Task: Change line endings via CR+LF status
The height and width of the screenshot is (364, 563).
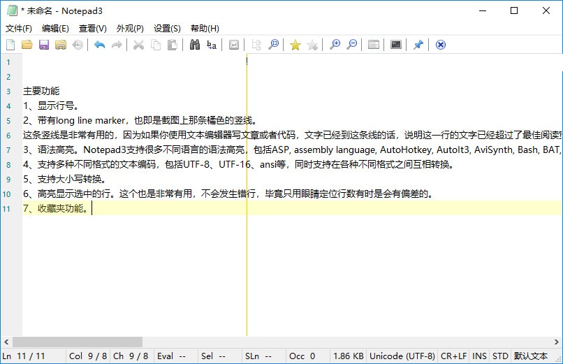Action: tap(454, 356)
